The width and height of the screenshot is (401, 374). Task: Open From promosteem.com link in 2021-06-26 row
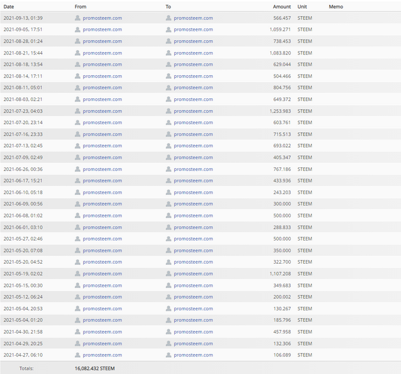102,170
